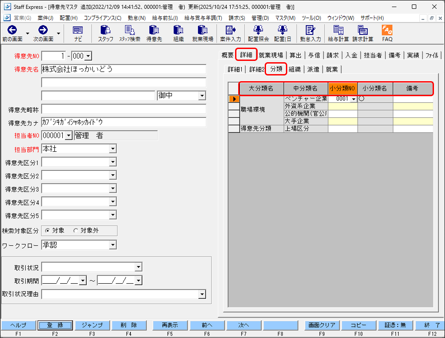Image resolution: width=445 pixels, height=338 pixels.
Task: Open the 担当部門 dropdown showing 本社
Action: point(112,149)
